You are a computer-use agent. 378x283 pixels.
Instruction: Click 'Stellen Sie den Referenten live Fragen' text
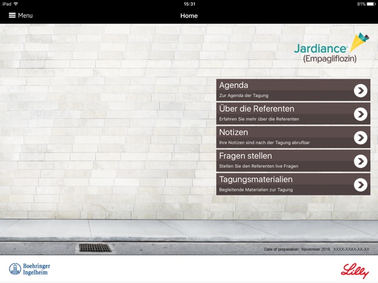[259, 166]
